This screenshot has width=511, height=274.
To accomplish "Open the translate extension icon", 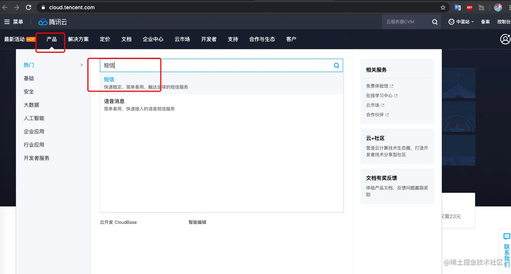I will 458,7.
